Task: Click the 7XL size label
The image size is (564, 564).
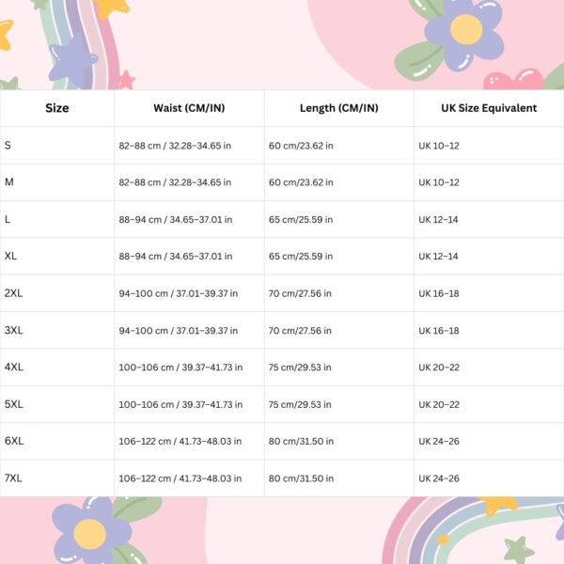Action: (14, 478)
